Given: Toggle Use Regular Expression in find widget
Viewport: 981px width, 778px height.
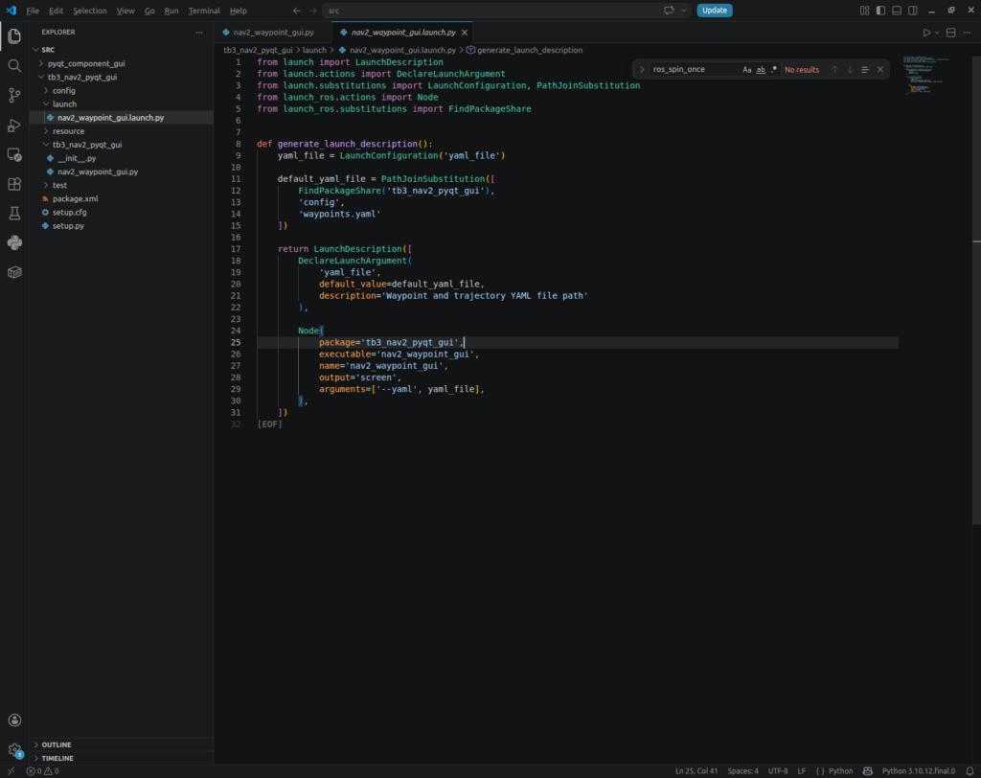Looking at the screenshot, I should click(x=774, y=70).
